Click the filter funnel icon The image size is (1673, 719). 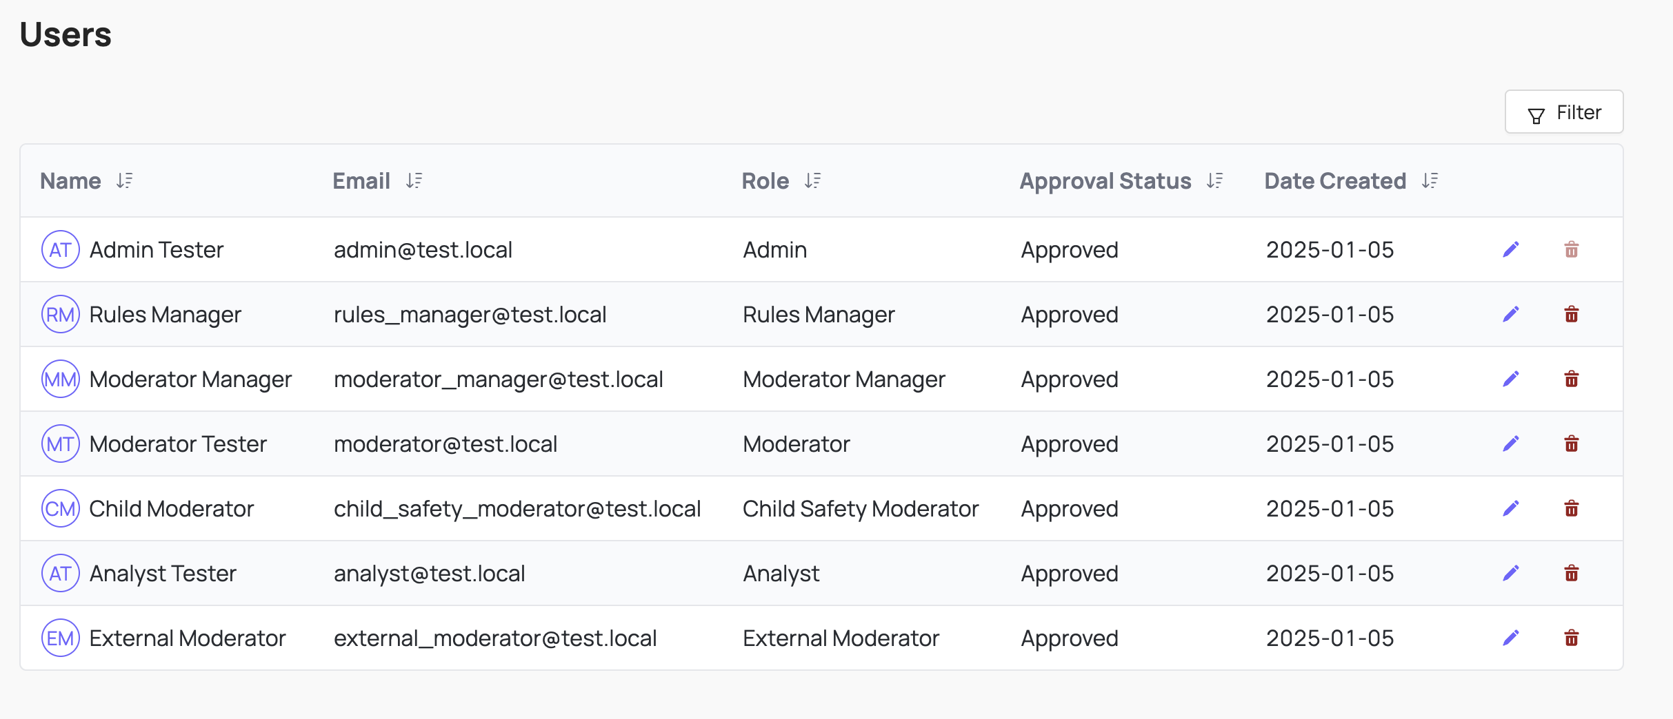1536,113
